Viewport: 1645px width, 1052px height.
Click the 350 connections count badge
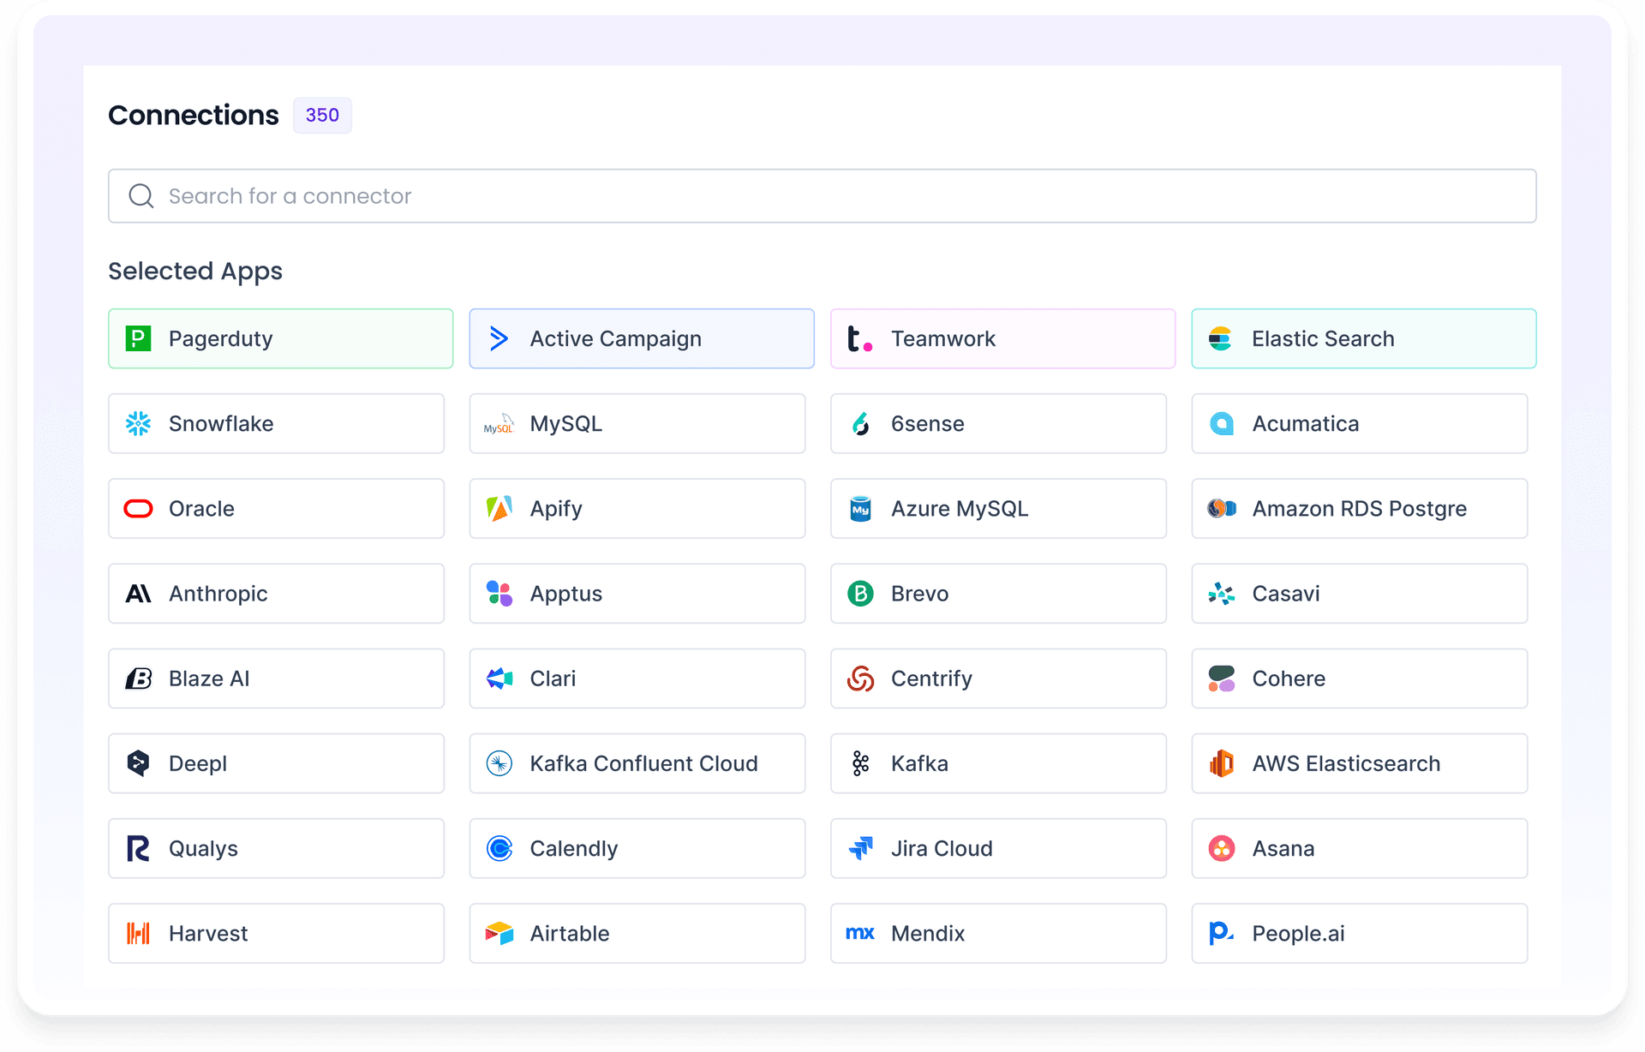click(x=322, y=115)
